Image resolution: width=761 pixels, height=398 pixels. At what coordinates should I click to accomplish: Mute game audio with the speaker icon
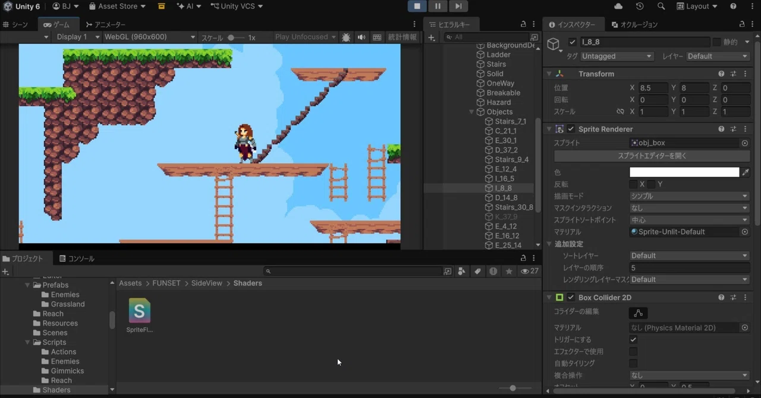pyautogui.click(x=361, y=37)
